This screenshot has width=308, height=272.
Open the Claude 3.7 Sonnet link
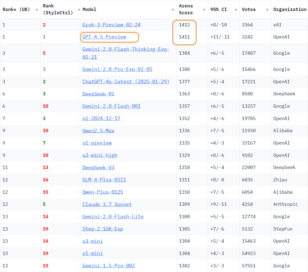pos(107,204)
